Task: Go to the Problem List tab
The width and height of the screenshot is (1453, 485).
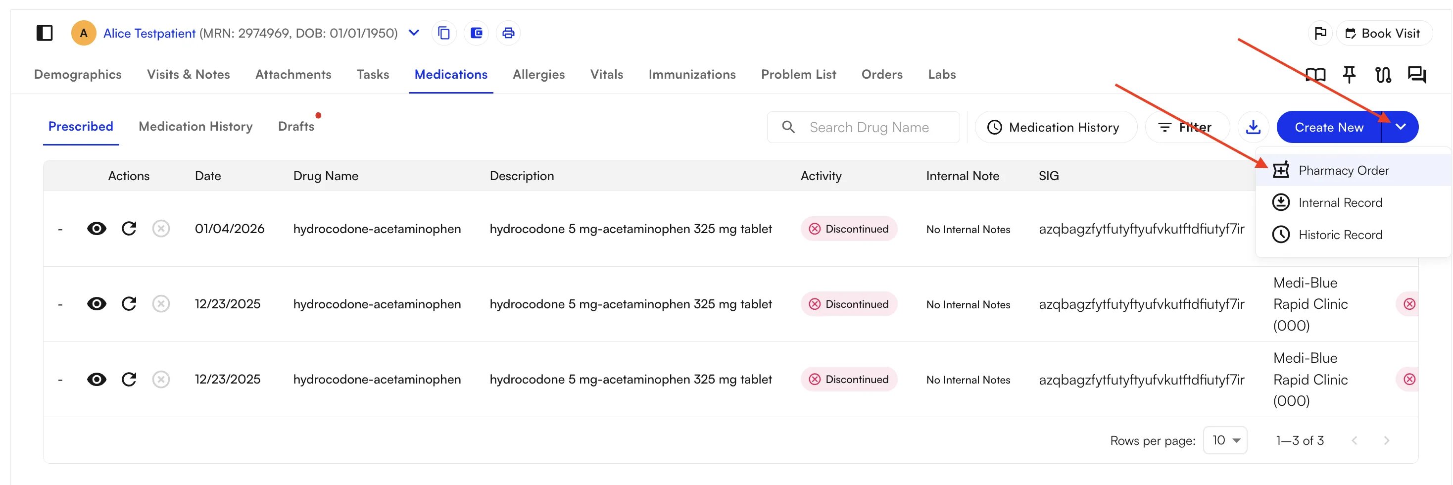Action: (x=798, y=74)
